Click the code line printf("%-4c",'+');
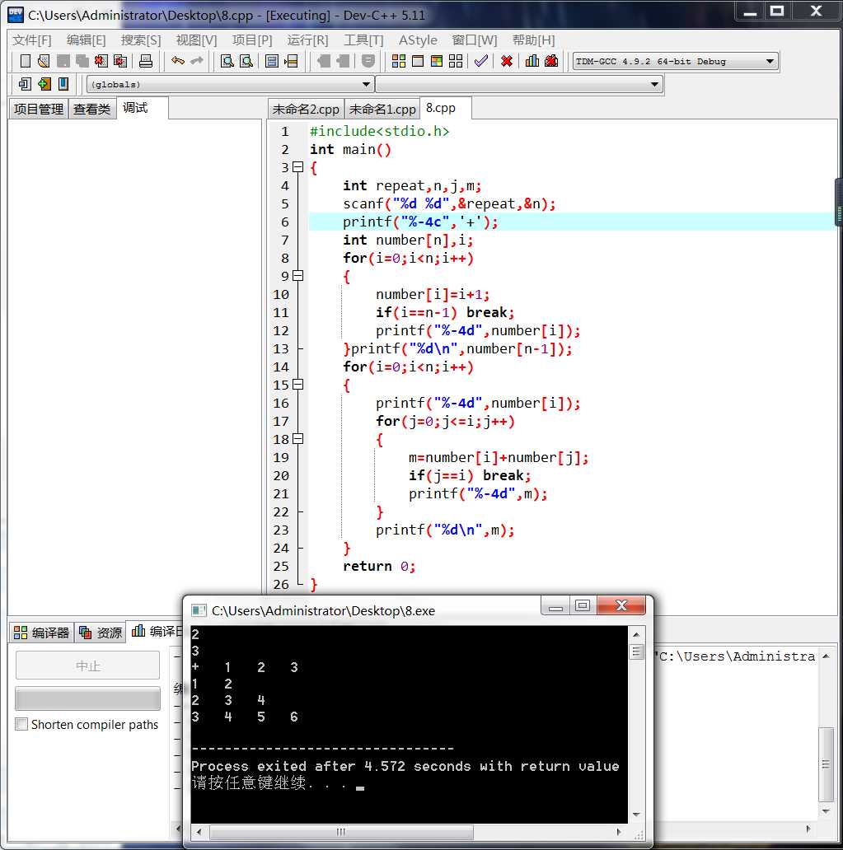The width and height of the screenshot is (843, 850). [x=420, y=222]
